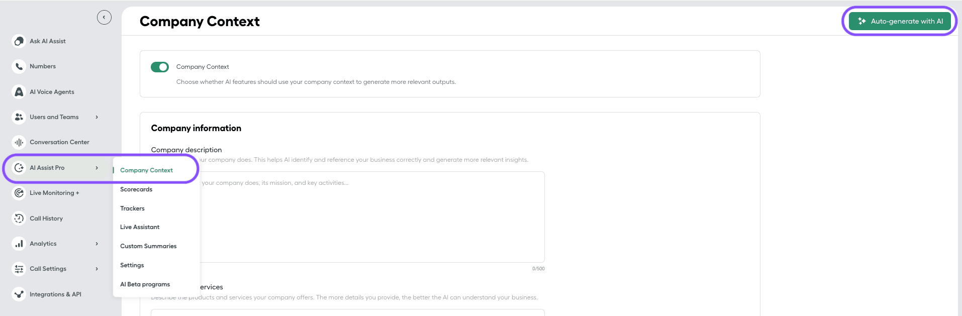Navigate to Conversation Center

pos(59,142)
